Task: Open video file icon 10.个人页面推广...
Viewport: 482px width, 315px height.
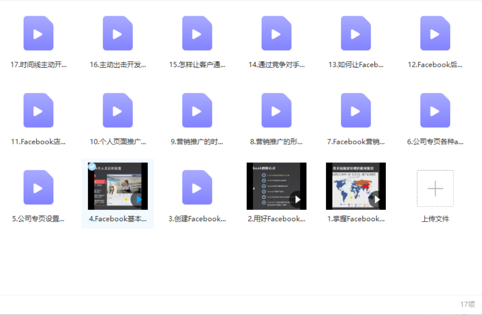Action: [x=118, y=110]
